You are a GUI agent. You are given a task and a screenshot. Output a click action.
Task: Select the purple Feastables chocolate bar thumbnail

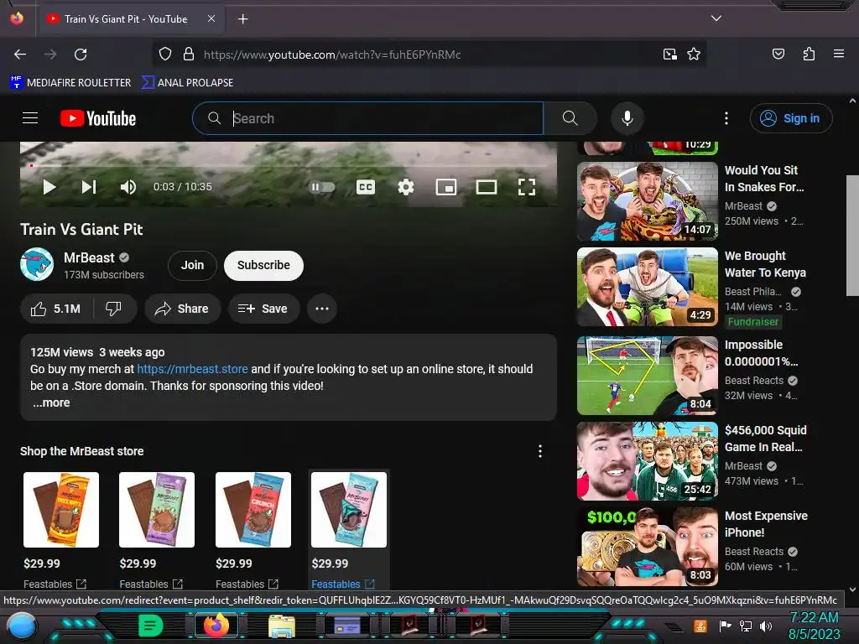click(x=157, y=510)
